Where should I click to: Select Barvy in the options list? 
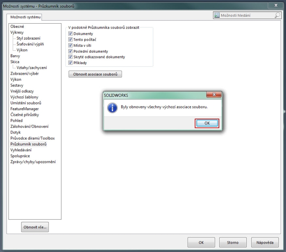click(x=15, y=56)
